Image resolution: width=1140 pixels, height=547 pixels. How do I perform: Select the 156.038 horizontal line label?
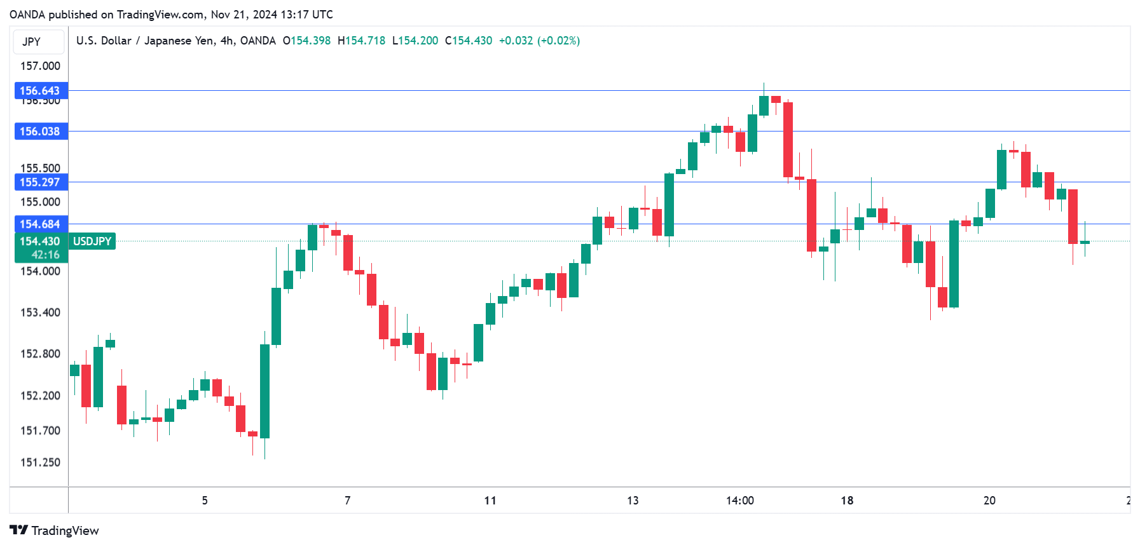coord(40,132)
